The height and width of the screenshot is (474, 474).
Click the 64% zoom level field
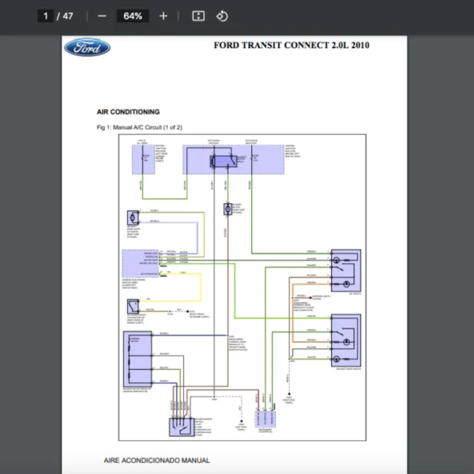133,16
